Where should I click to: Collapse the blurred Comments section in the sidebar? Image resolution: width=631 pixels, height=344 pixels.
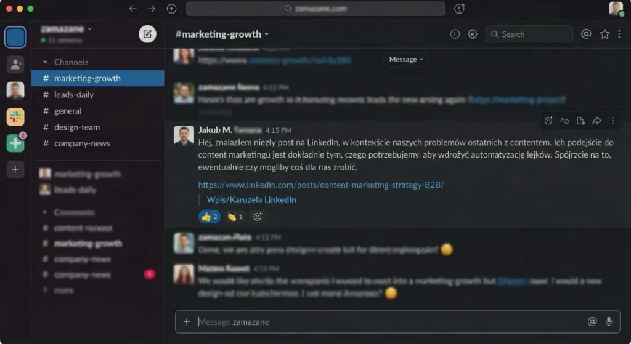pos(45,212)
